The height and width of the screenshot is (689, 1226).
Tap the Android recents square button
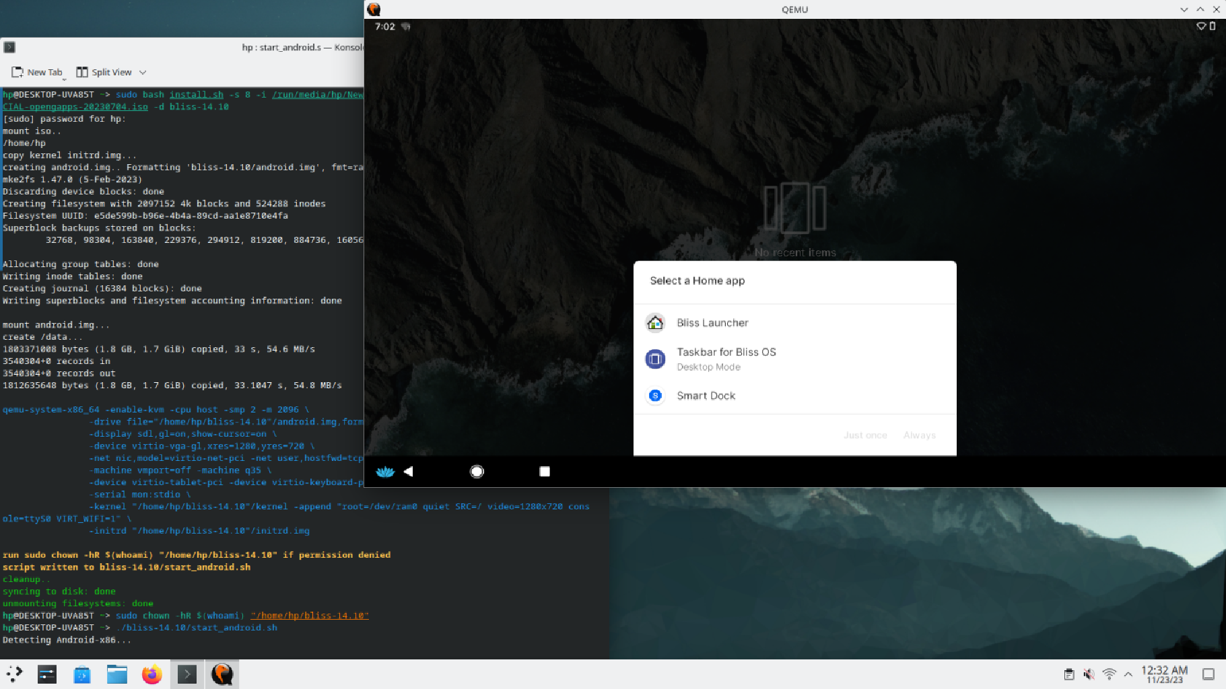tap(545, 472)
